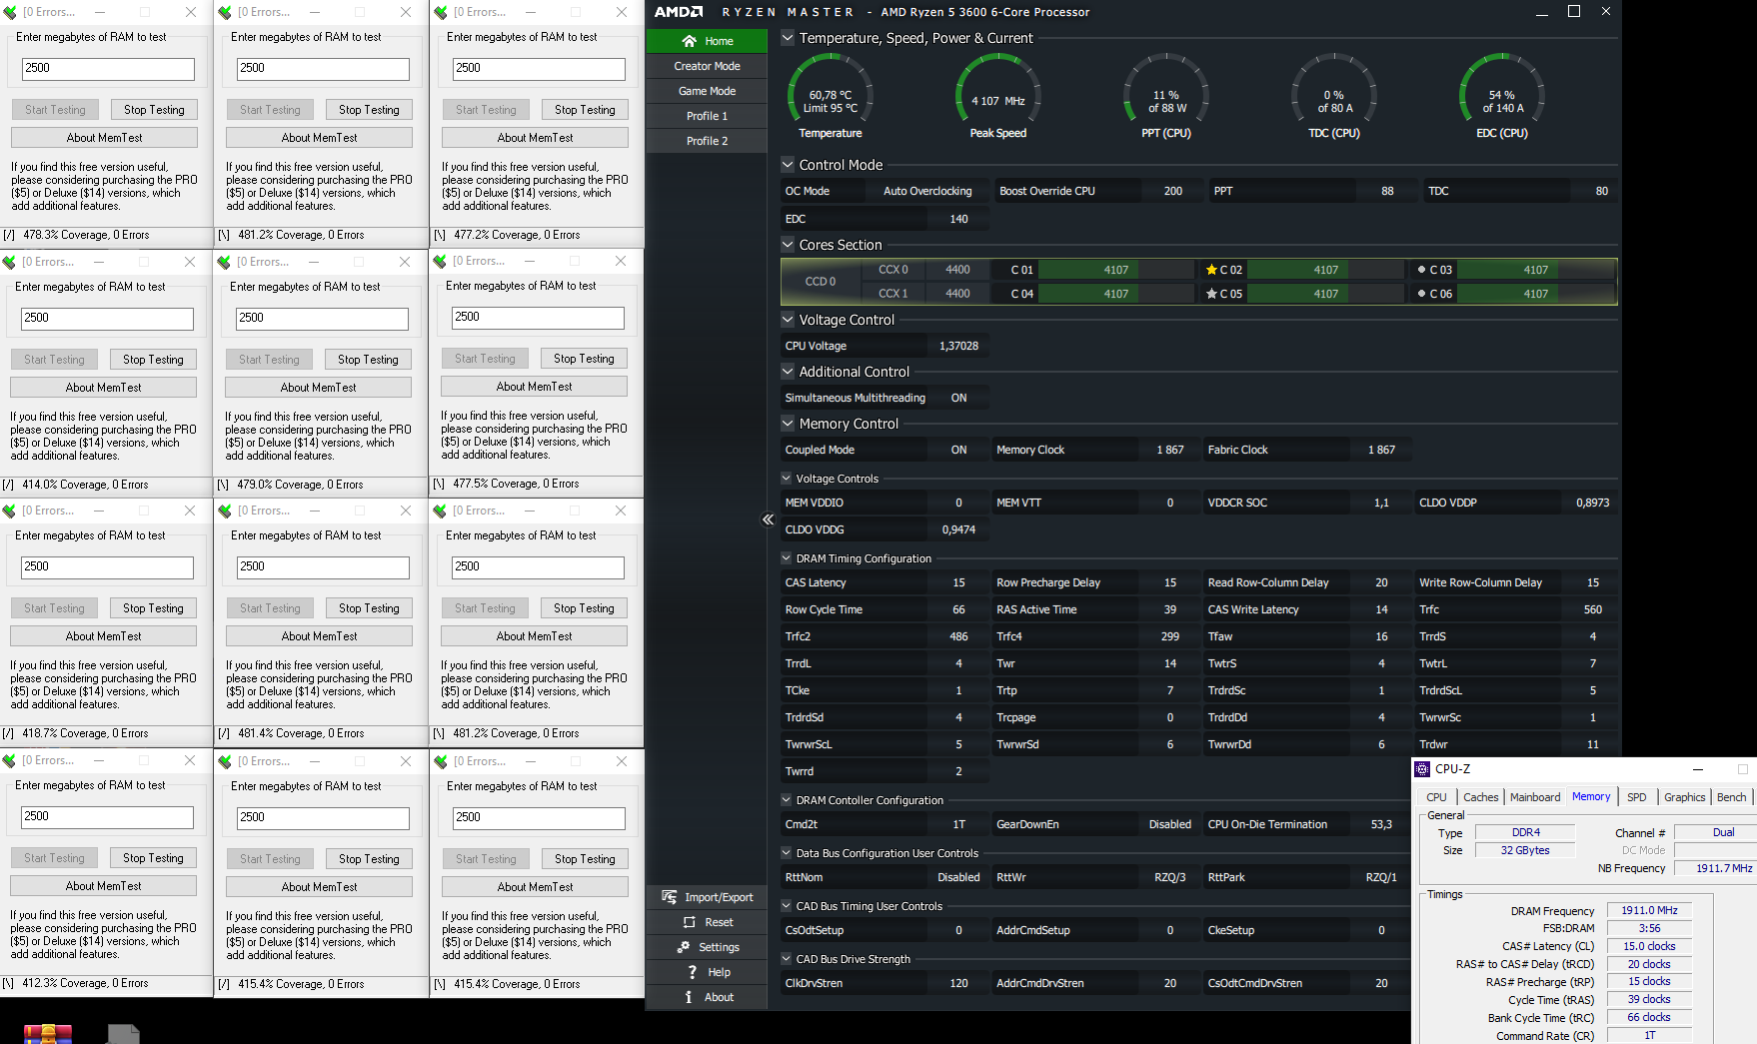Screen dimensions: 1757x1044
Task: Open the CPU tab in CPU-Z
Action: tap(1436, 797)
